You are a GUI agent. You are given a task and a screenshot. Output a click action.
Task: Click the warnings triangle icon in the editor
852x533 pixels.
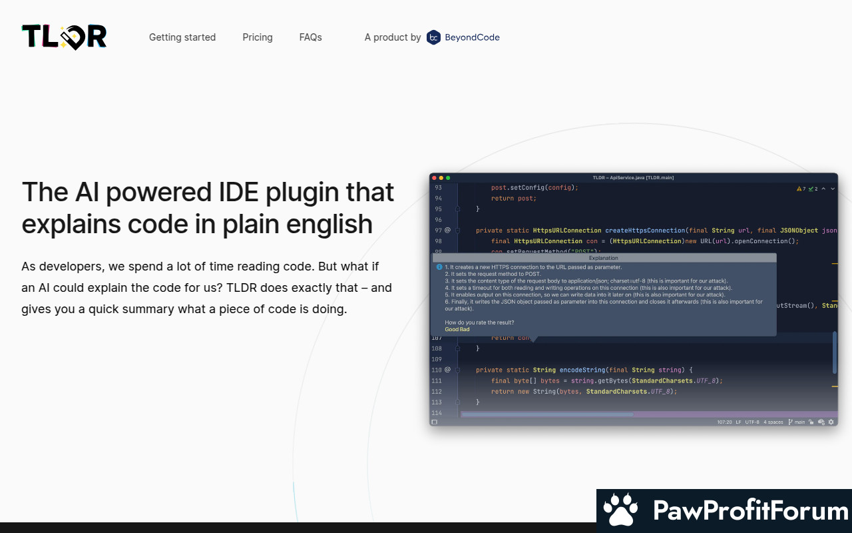point(799,189)
